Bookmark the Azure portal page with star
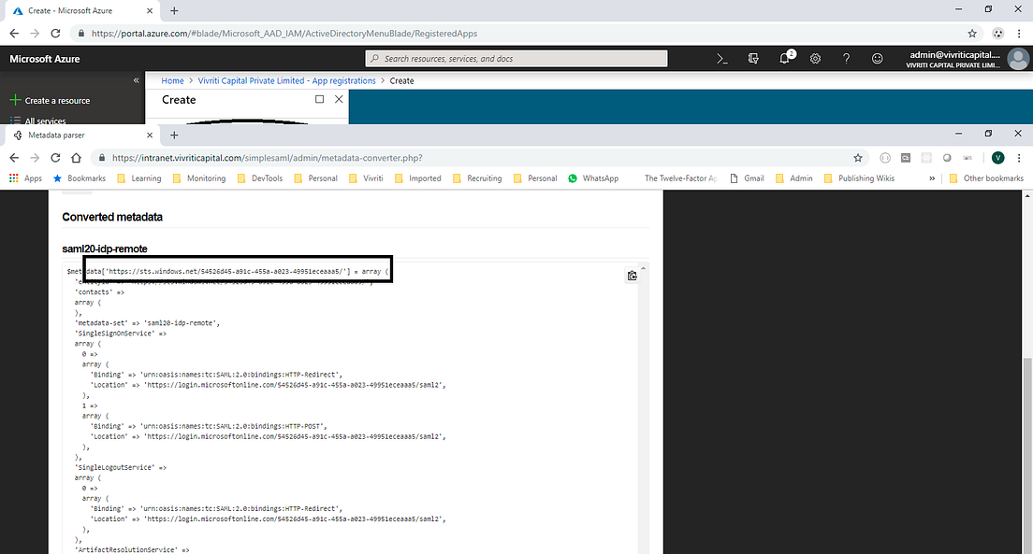Image resolution: width=1033 pixels, height=554 pixels. (x=972, y=33)
